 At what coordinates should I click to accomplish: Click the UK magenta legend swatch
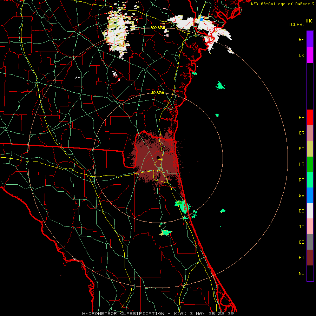[x=310, y=55]
